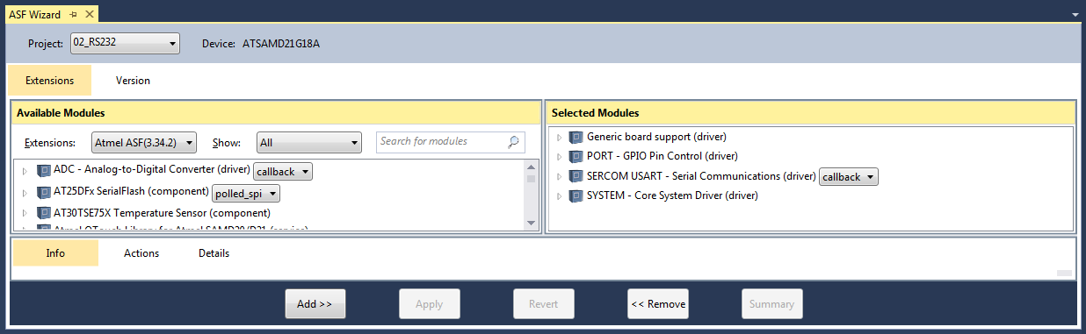Image resolution: width=1086 pixels, height=334 pixels.
Task: Click the Add >> button
Action: 315,304
